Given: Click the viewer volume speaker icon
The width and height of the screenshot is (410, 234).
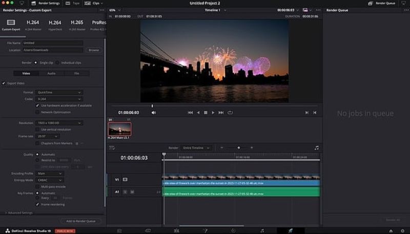Looking at the screenshot, I should 153,112.
